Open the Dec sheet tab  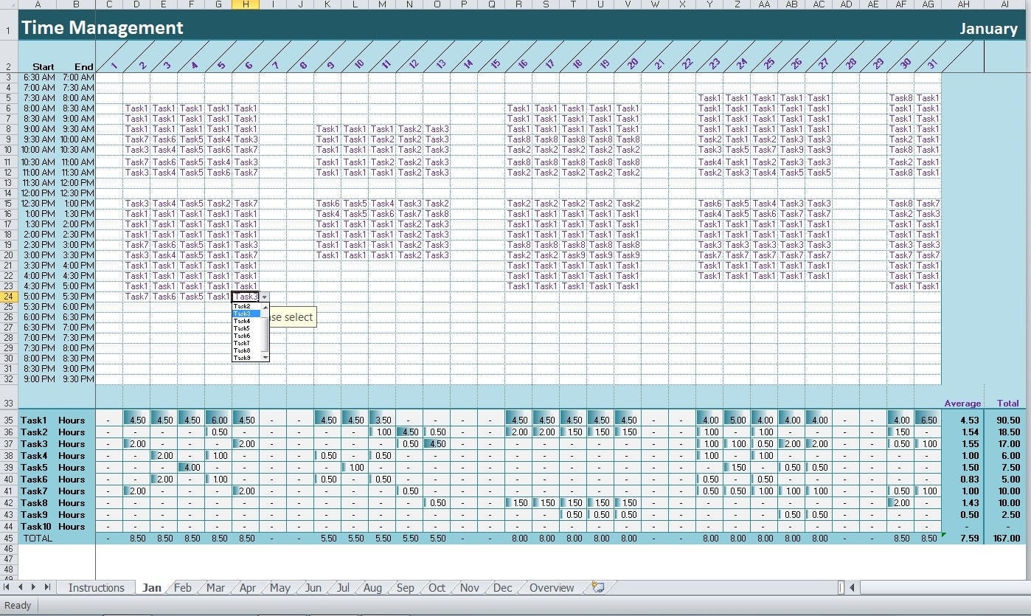501,587
